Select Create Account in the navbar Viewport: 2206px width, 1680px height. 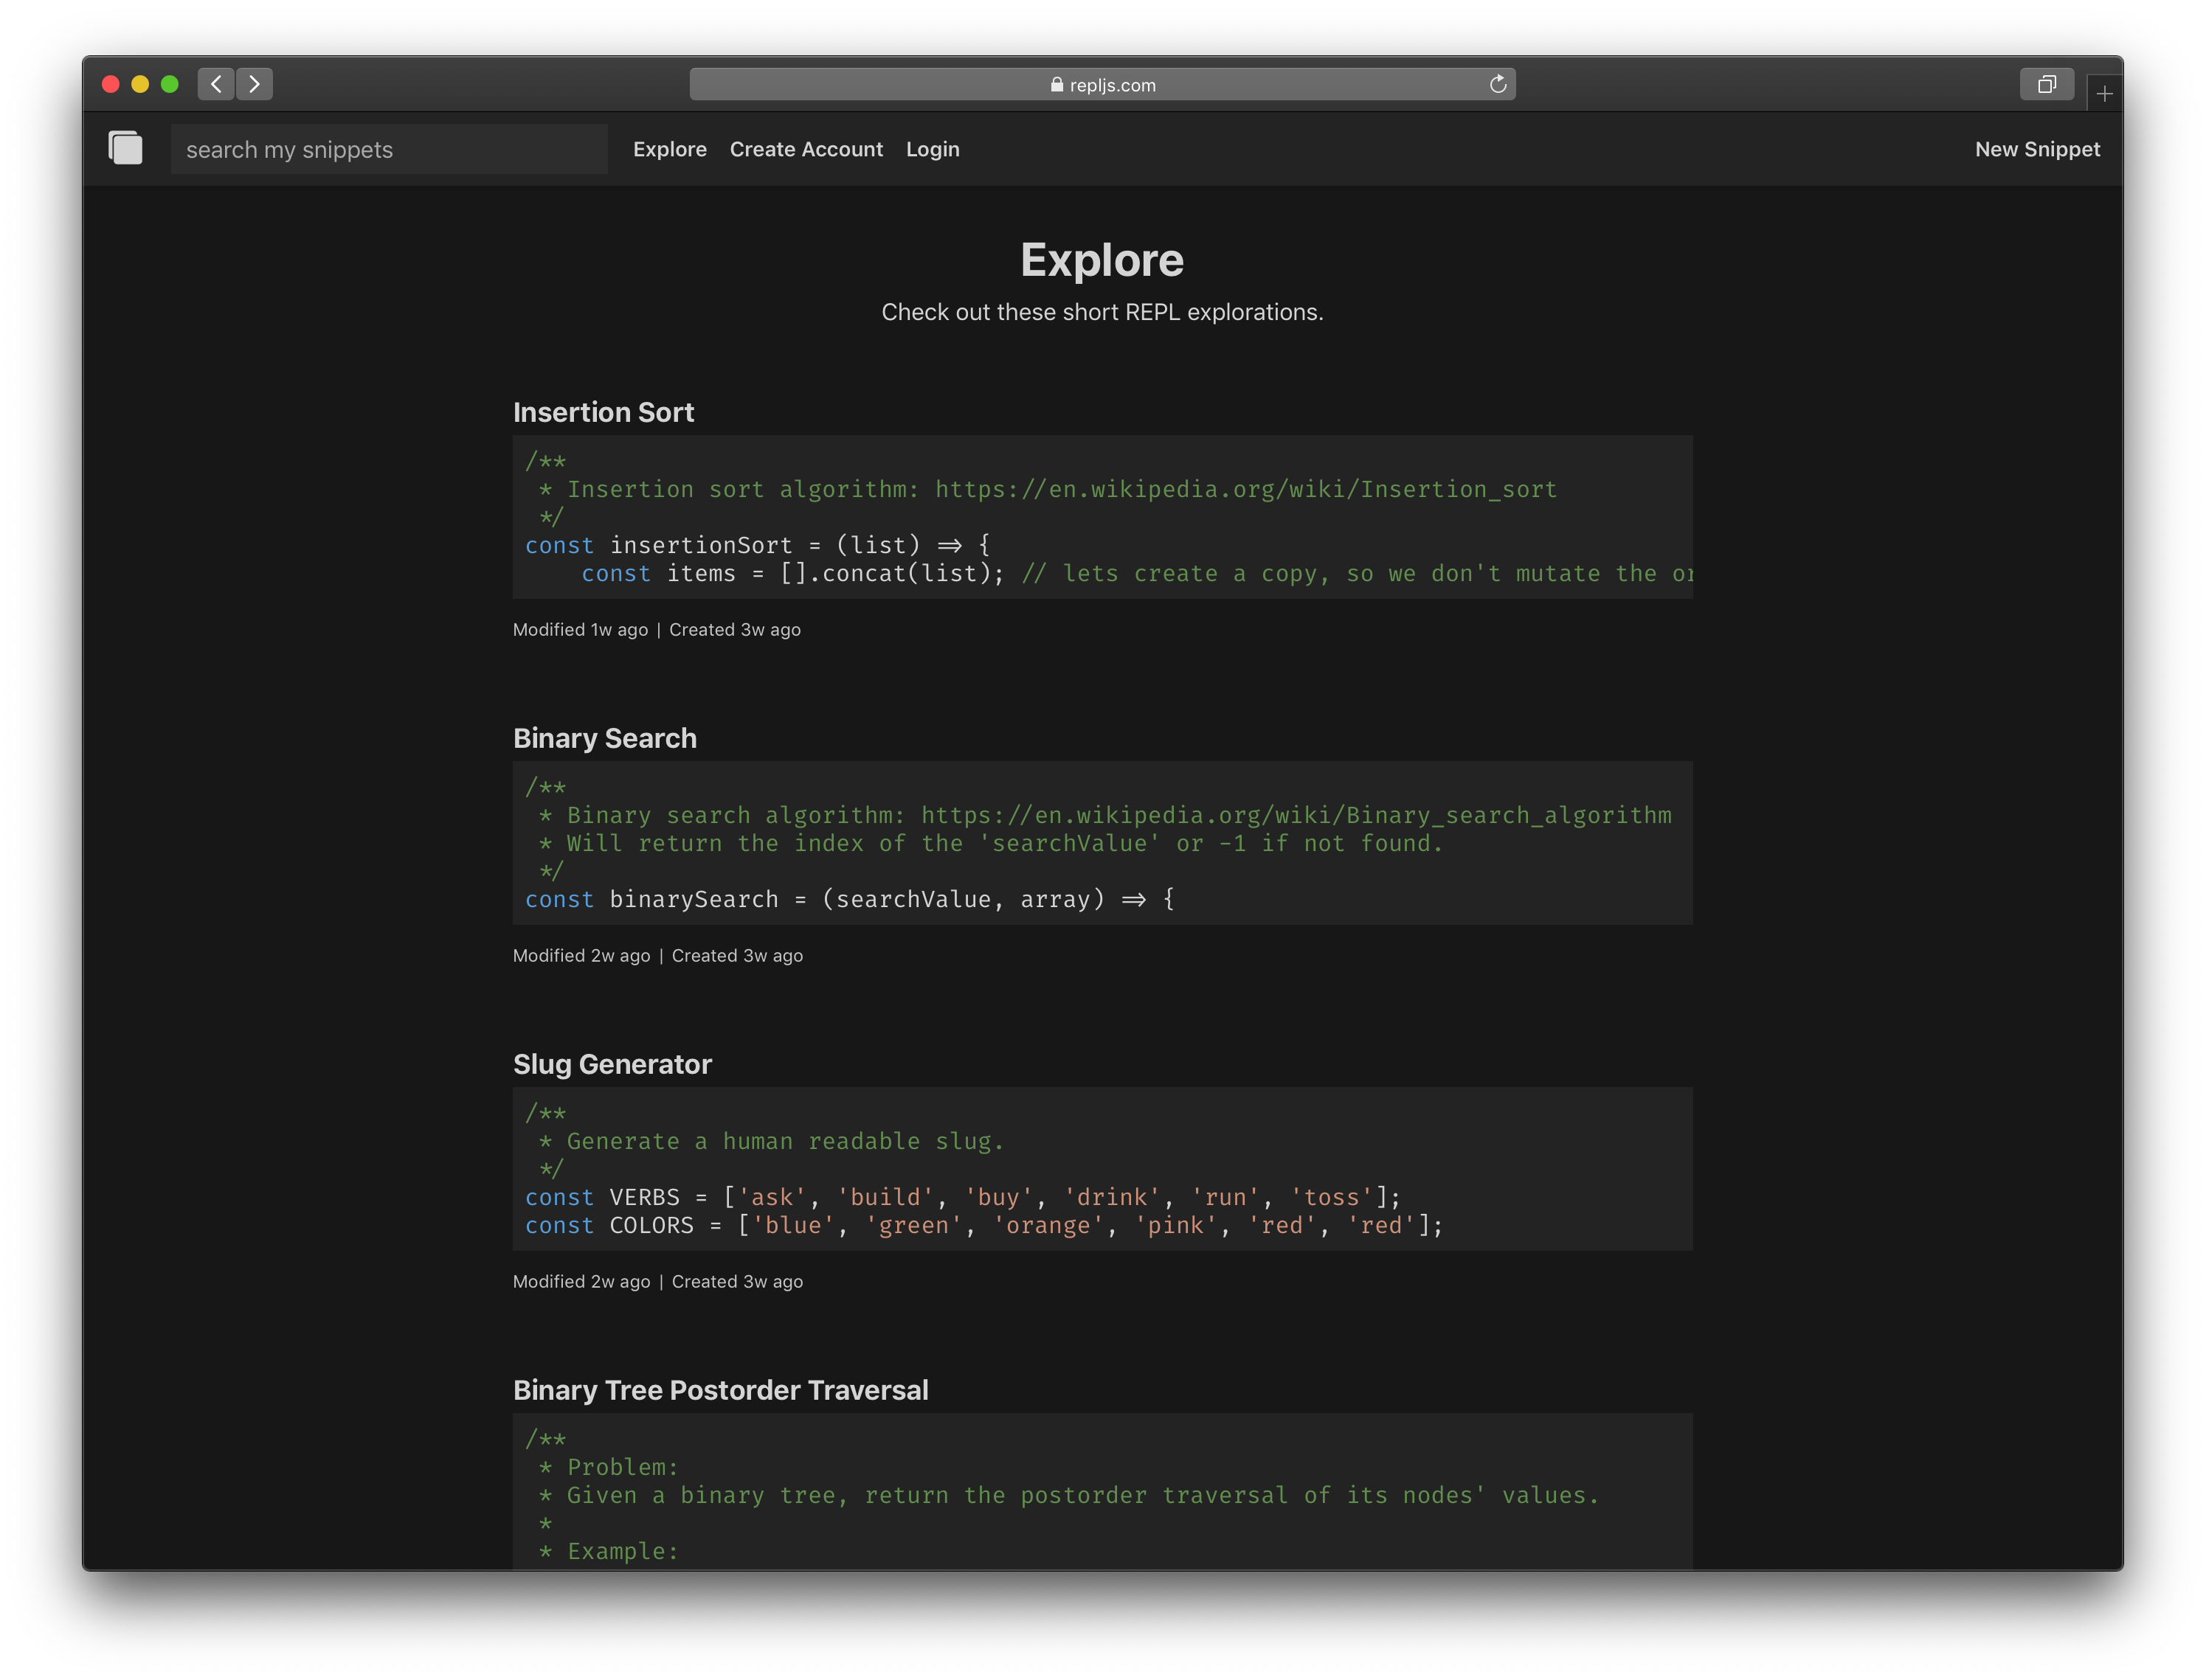pyautogui.click(x=806, y=149)
